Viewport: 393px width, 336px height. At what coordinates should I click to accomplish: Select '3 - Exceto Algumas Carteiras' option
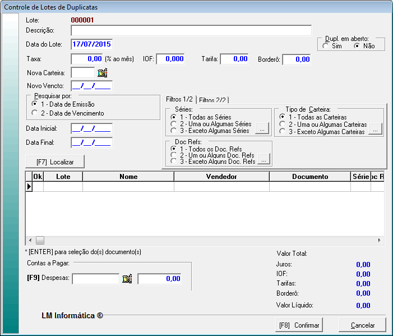(282, 131)
